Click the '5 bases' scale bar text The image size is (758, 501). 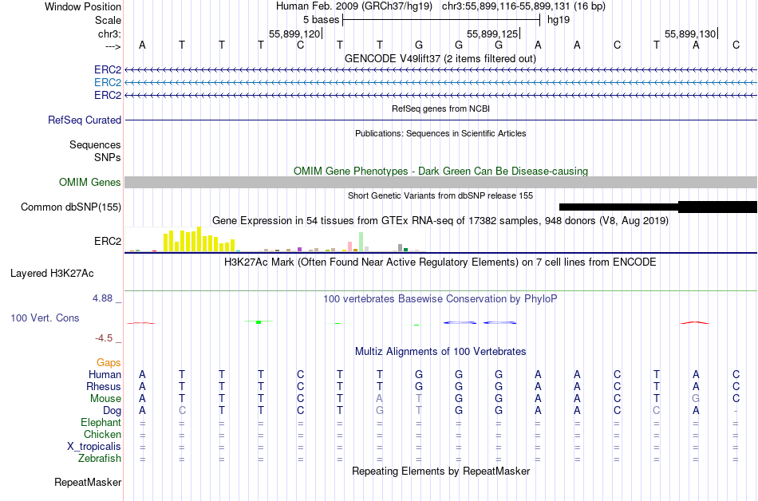[321, 20]
